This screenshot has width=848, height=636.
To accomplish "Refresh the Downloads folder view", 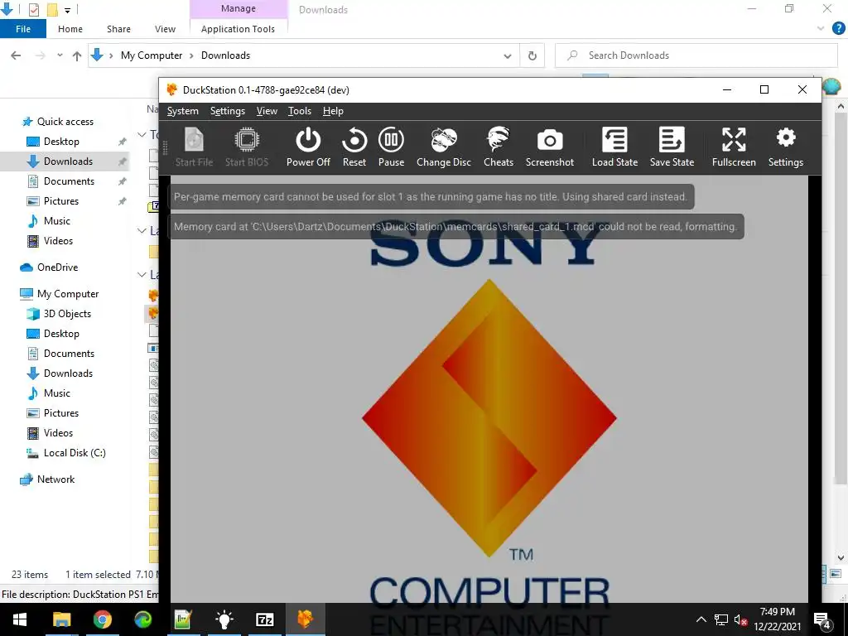I will click(532, 55).
